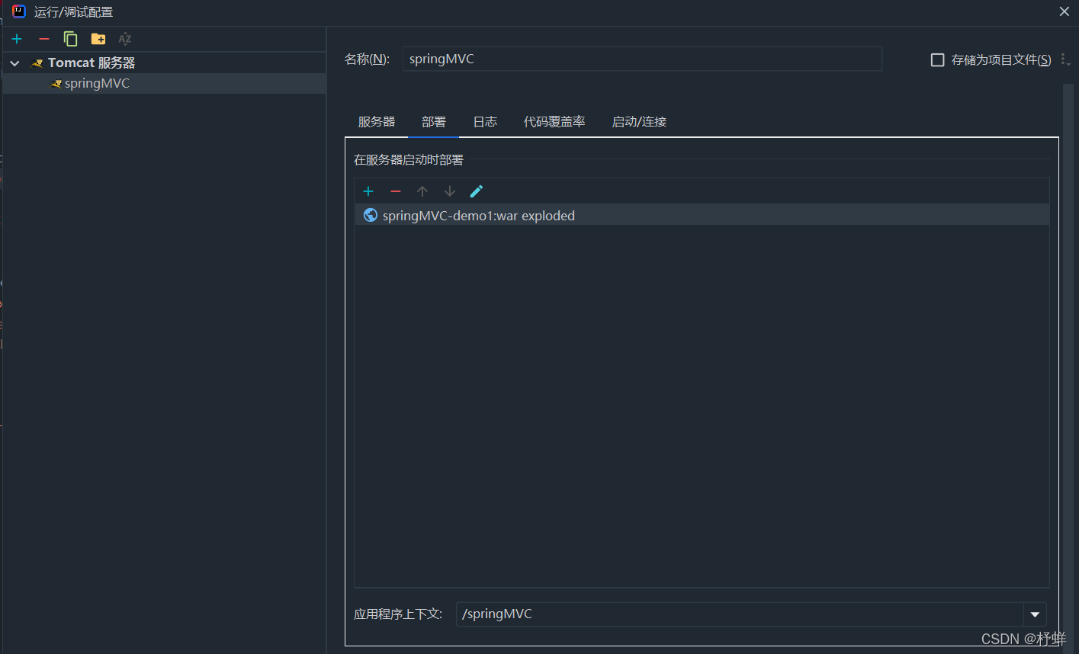The height and width of the screenshot is (654, 1079).
Task: Collapse the Tomcat 服务器 tree node
Action: coord(14,63)
